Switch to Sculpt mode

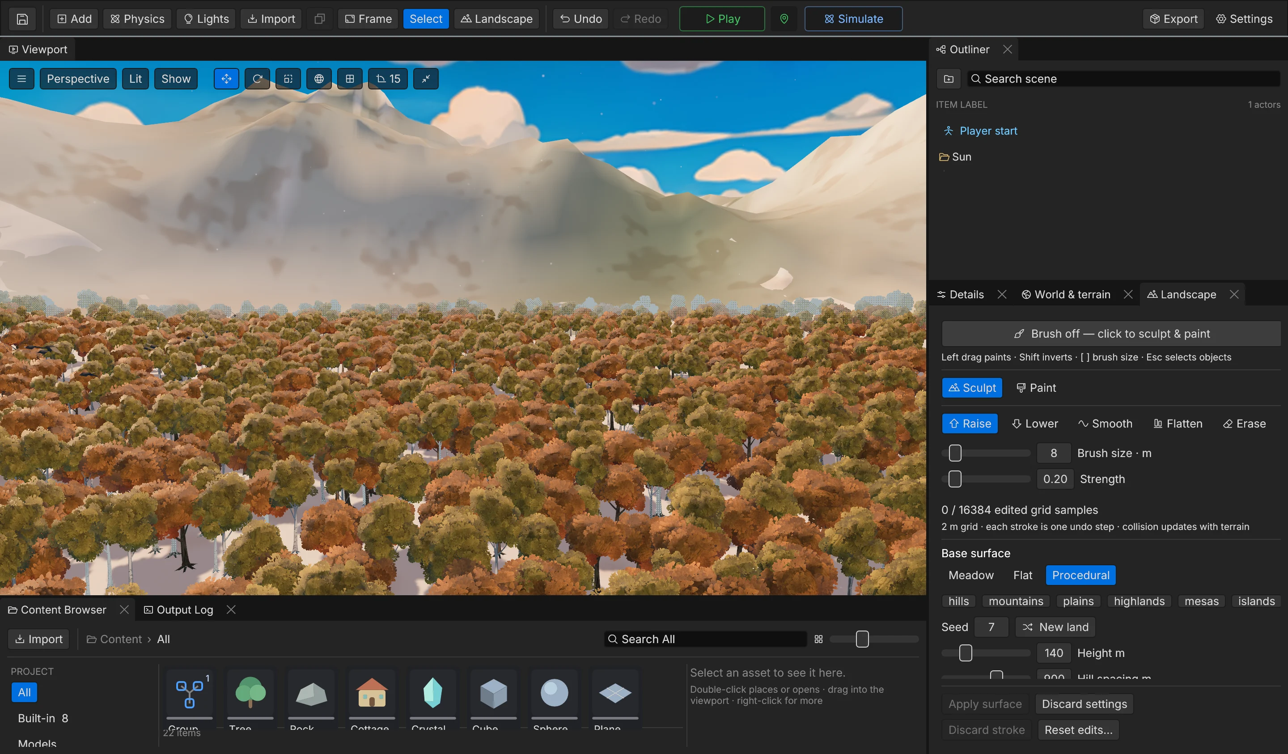[x=972, y=388]
